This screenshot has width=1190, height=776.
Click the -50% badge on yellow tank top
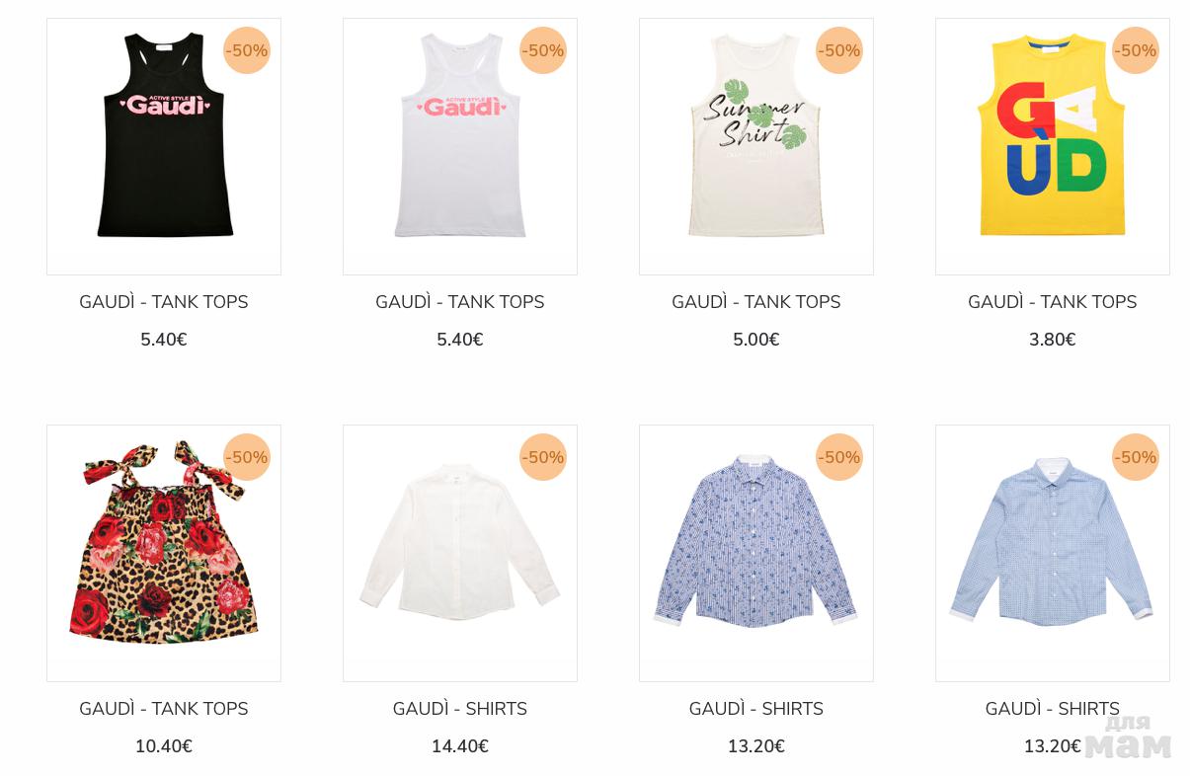1136,50
